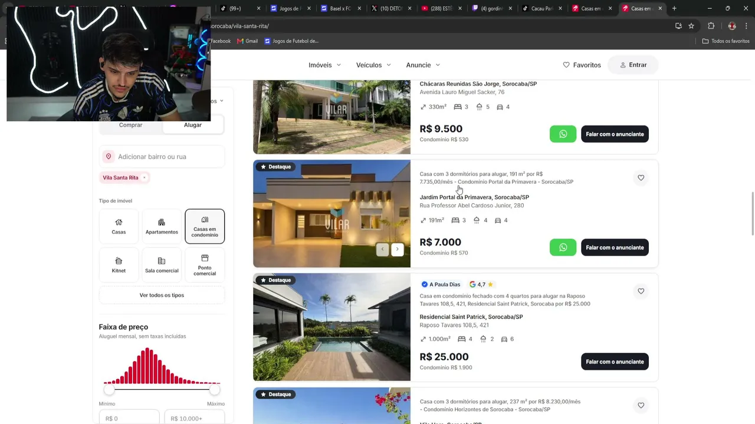755x424 pixels.
Task: Open the Chrome three-dot menu
Action: click(746, 26)
